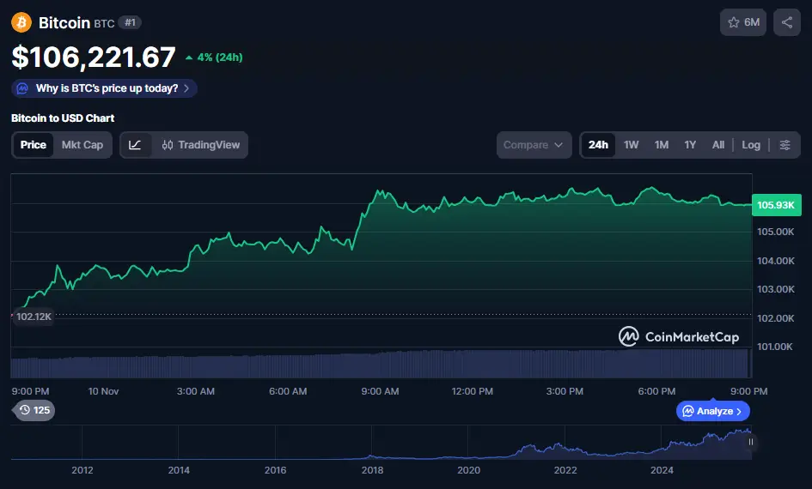812x489 pixels.
Task: Click the $106,221.67 price value
Action: (x=94, y=57)
